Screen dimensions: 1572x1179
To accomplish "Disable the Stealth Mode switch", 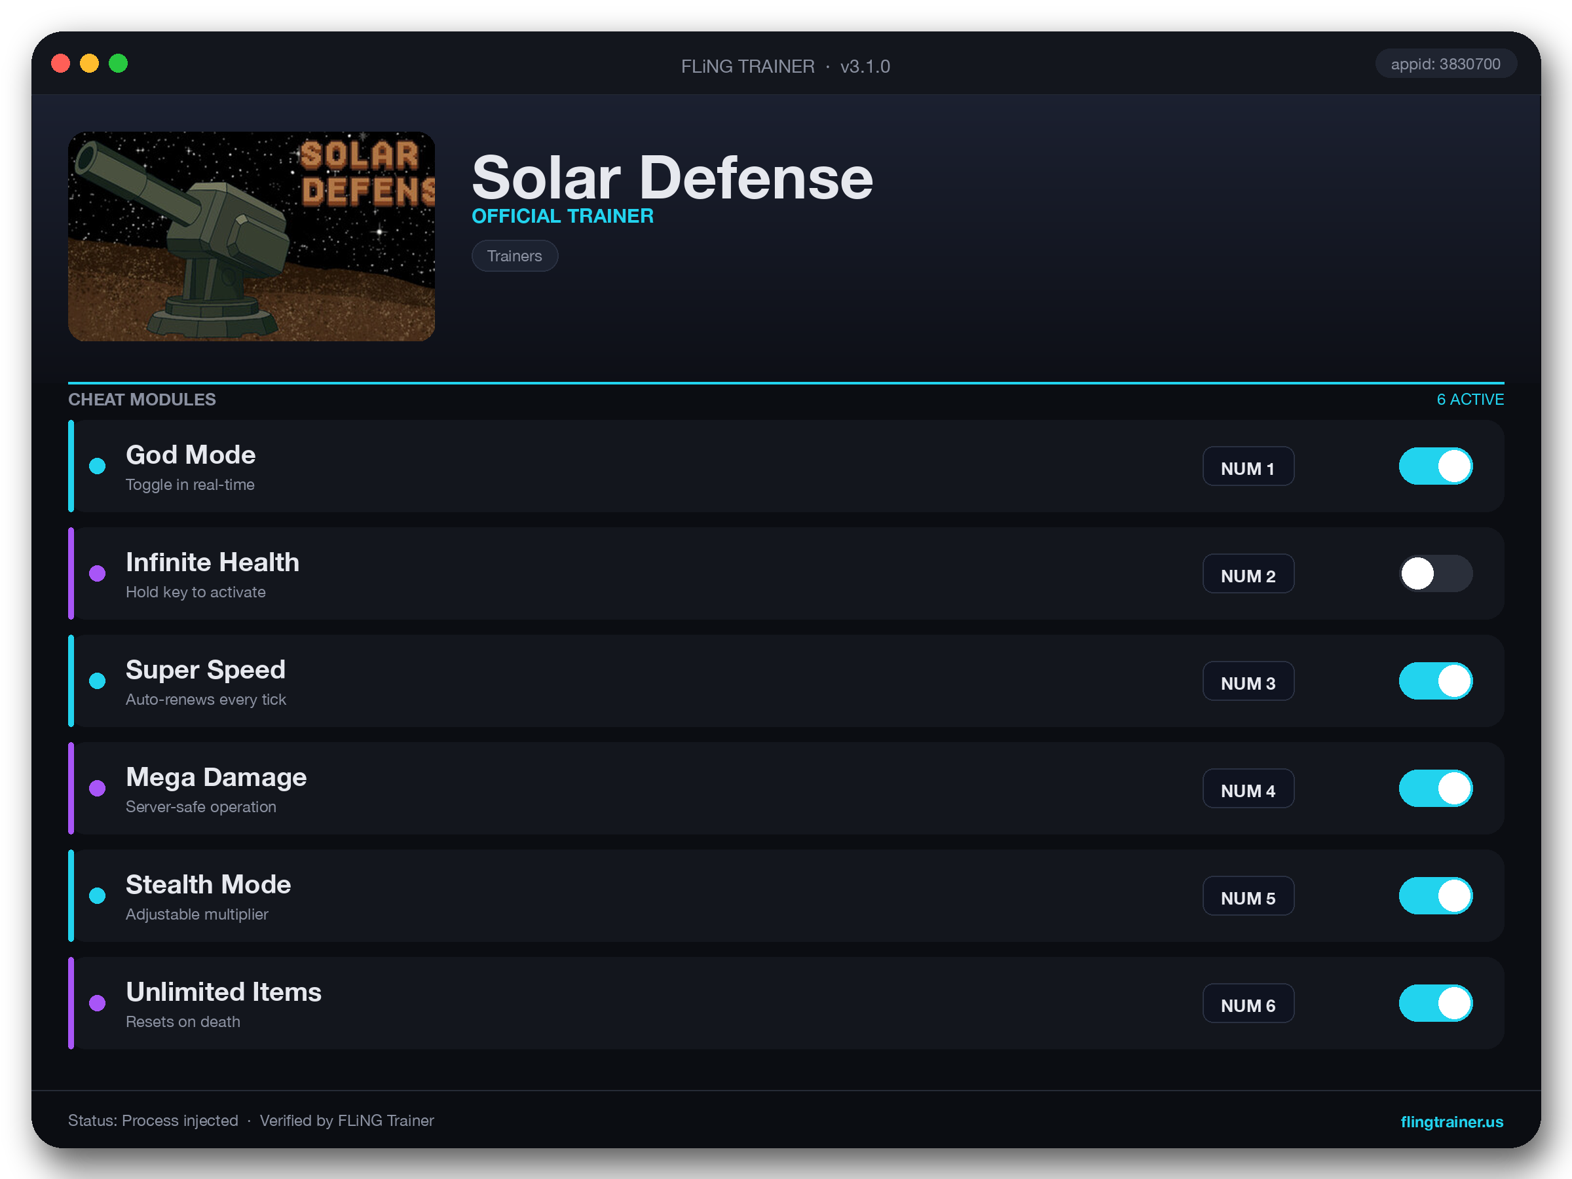I will pyautogui.click(x=1436, y=895).
